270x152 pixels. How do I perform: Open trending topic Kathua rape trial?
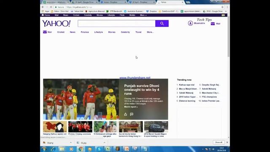(x=186, y=85)
